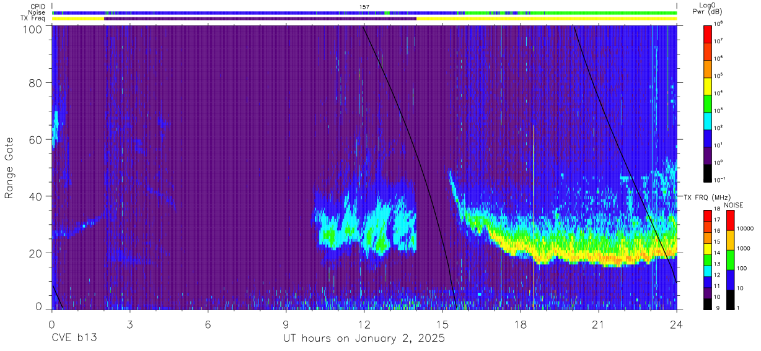
Task: Click the '10000' label on NOISE colorbar
Action: pyautogui.click(x=745, y=229)
